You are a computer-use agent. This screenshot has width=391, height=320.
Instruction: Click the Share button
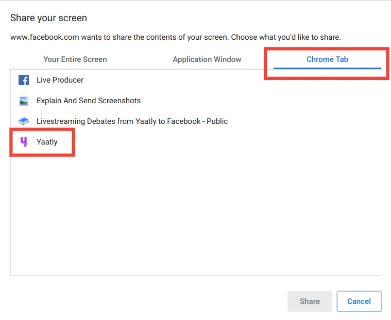pos(310,301)
